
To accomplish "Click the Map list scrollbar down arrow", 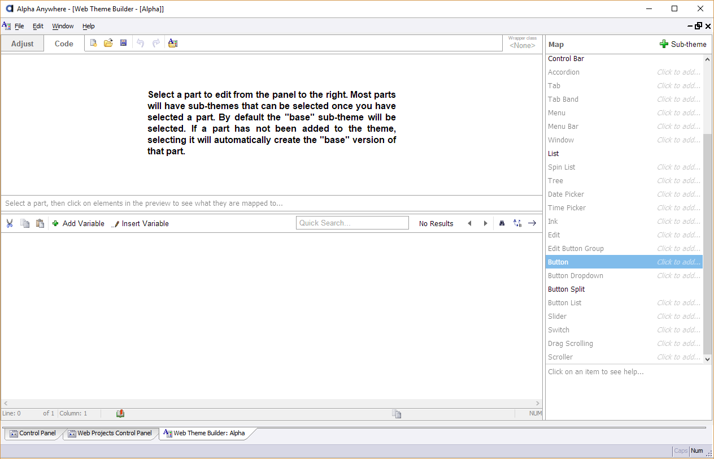I will point(707,358).
